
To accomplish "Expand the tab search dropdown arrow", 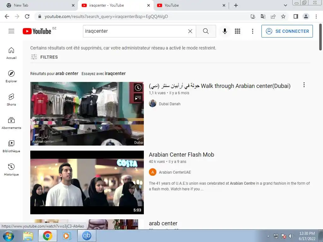I will (x=285, y=5).
